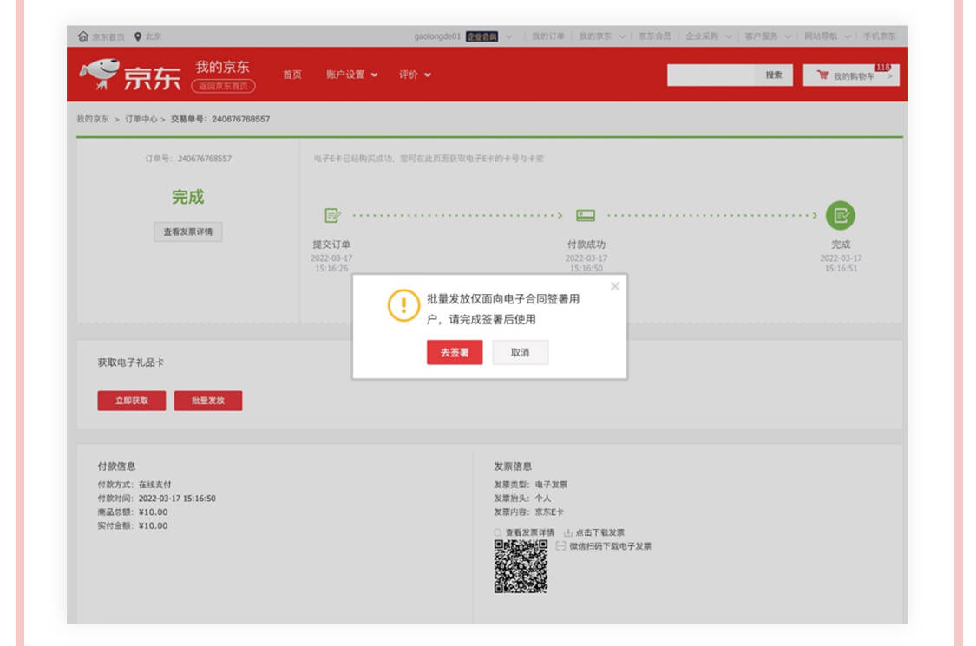Click the 发票内容 京东E卡 row
This screenshot has width=976, height=646.
[x=528, y=512]
